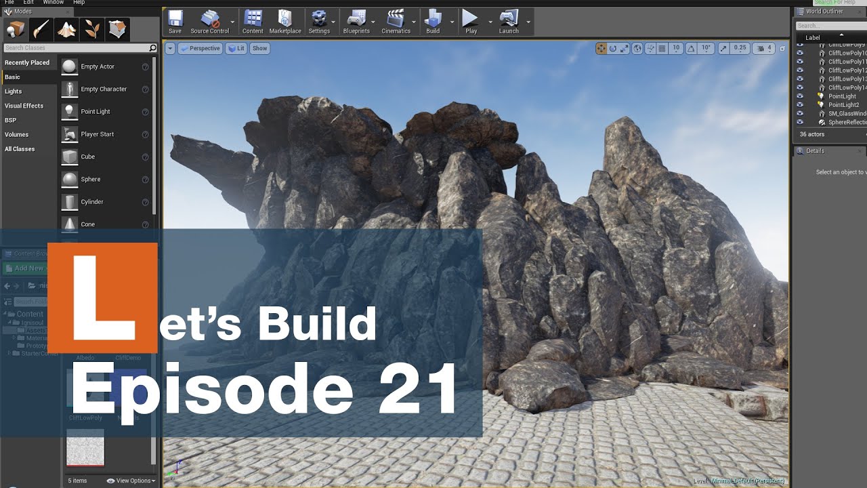Focus the World Outliner search field
The height and width of the screenshot is (488, 867).
click(830, 26)
